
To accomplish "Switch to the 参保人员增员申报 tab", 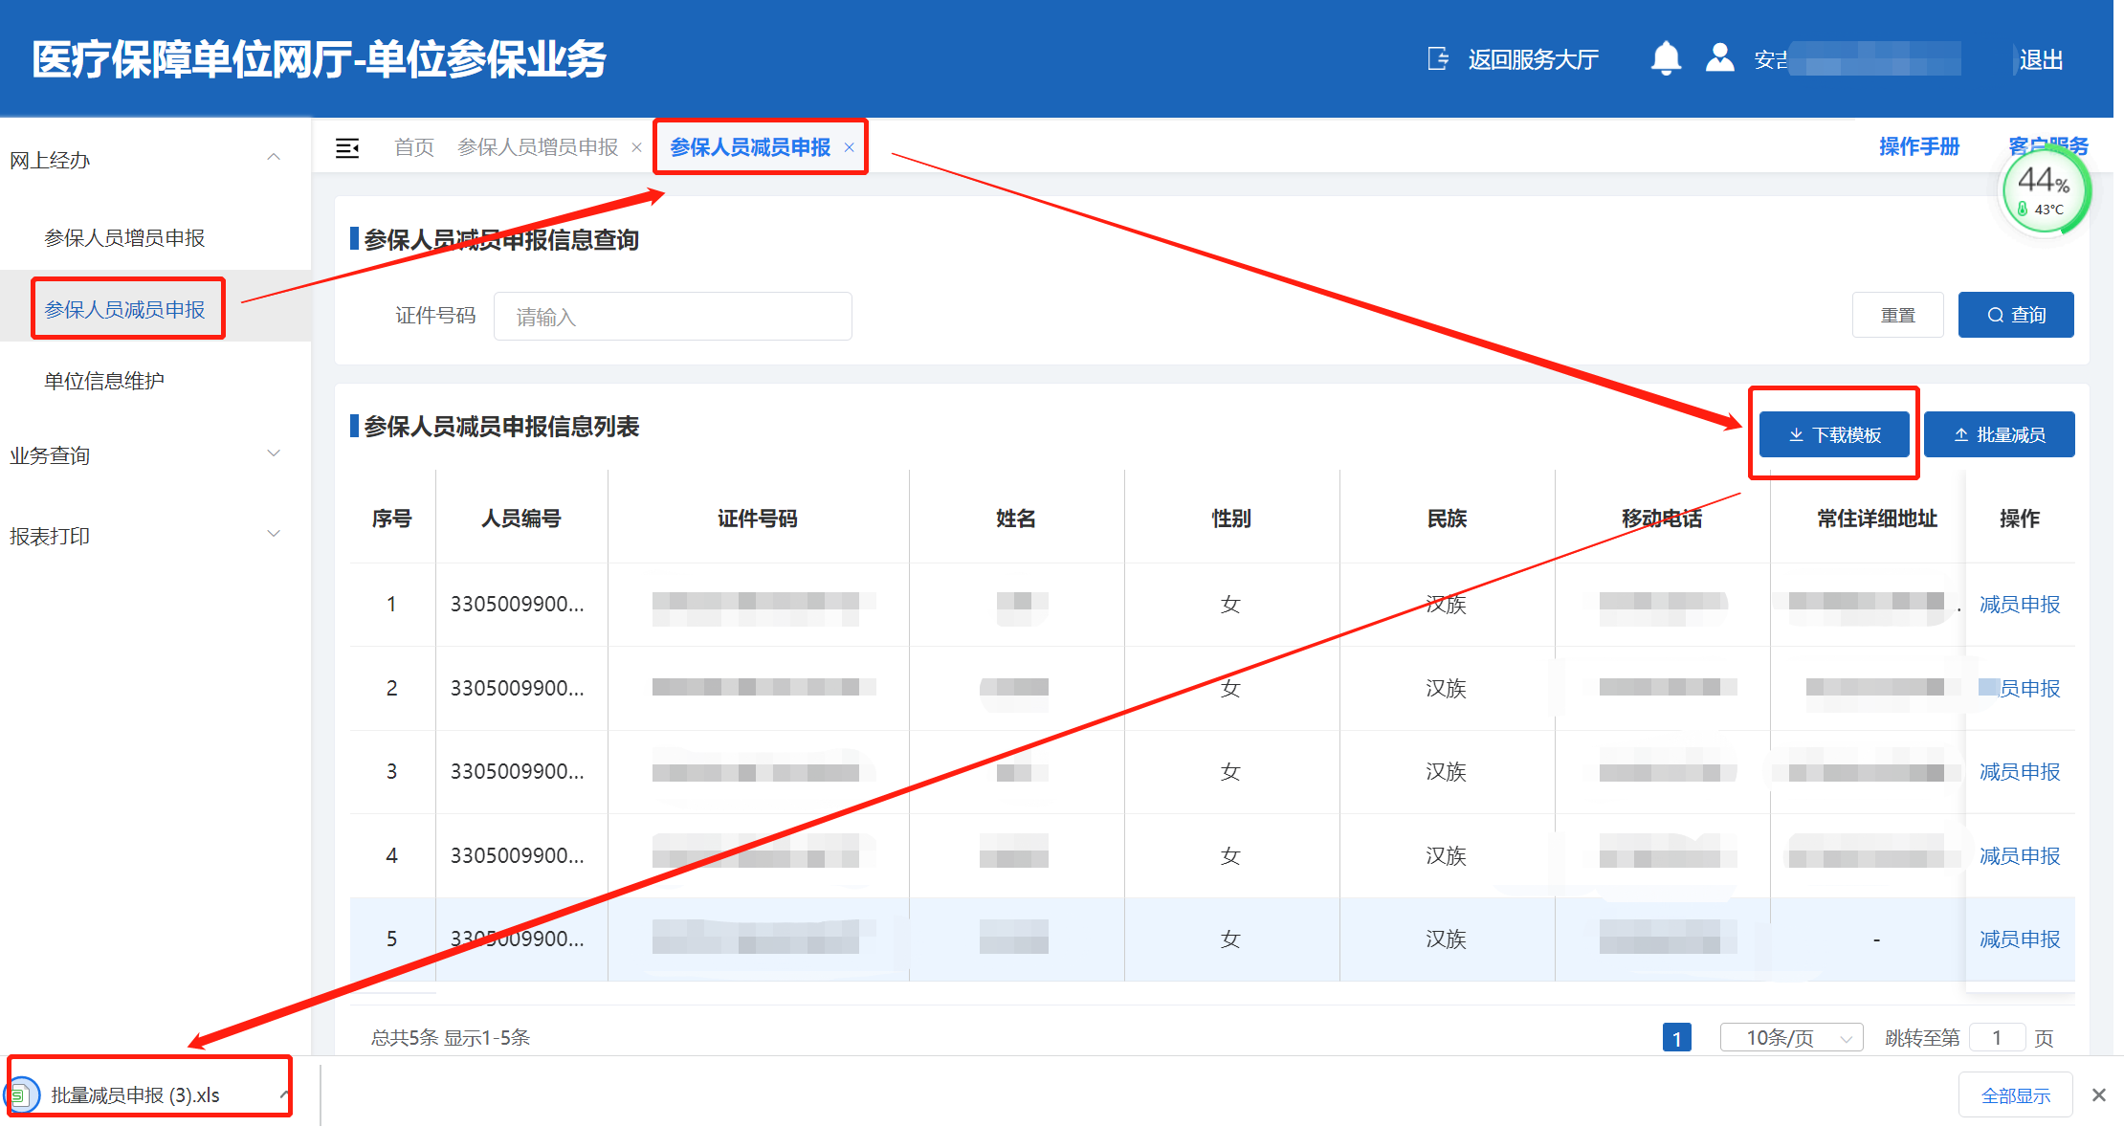I will (538, 147).
